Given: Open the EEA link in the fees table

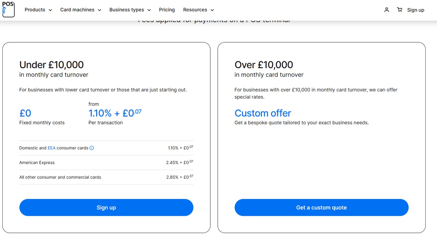Looking at the screenshot, I should [x=52, y=148].
